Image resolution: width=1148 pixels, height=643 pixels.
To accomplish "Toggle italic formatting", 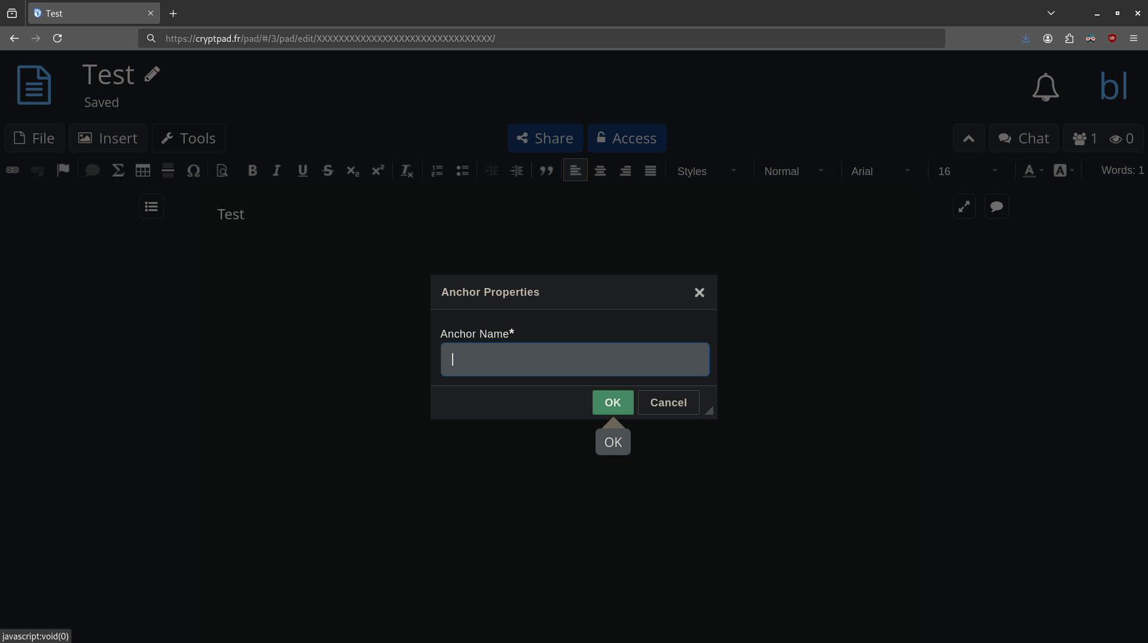I will point(277,171).
